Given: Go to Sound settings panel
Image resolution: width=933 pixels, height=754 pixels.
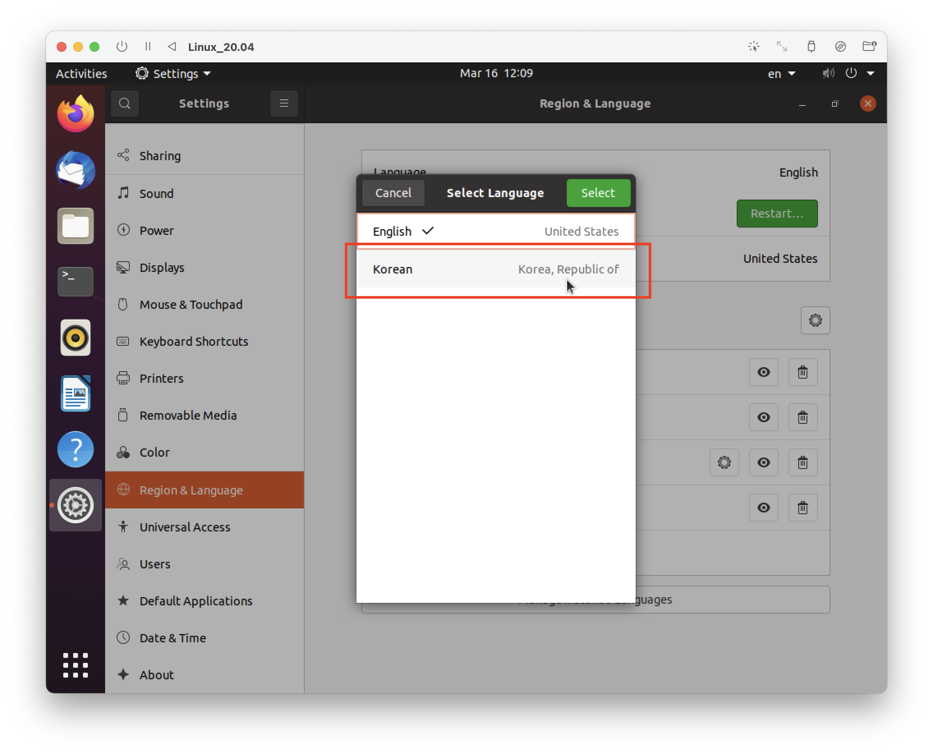Looking at the screenshot, I should (x=156, y=194).
